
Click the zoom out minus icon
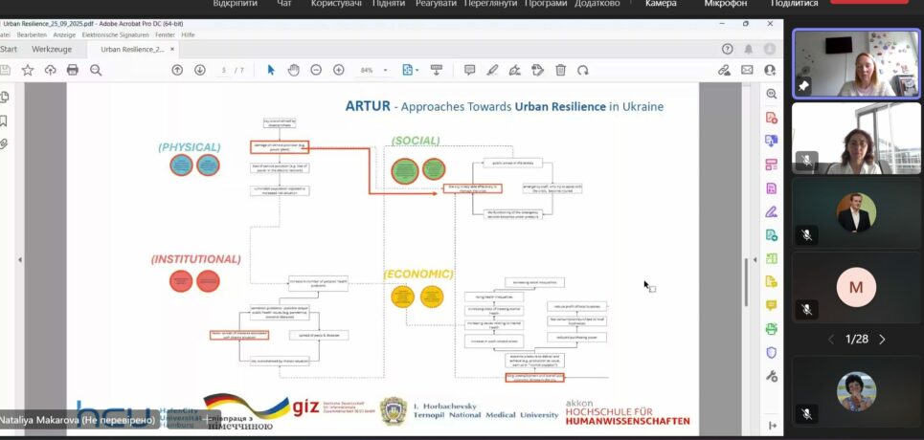[317, 70]
